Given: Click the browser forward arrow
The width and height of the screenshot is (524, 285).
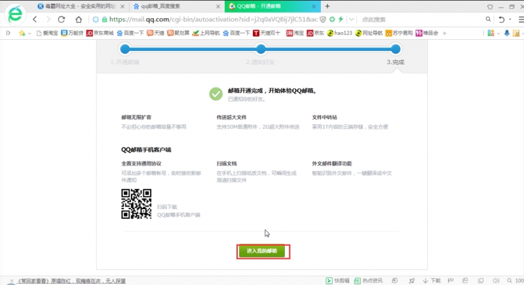Looking at the screenshot, I should click(x=48, y=20).
